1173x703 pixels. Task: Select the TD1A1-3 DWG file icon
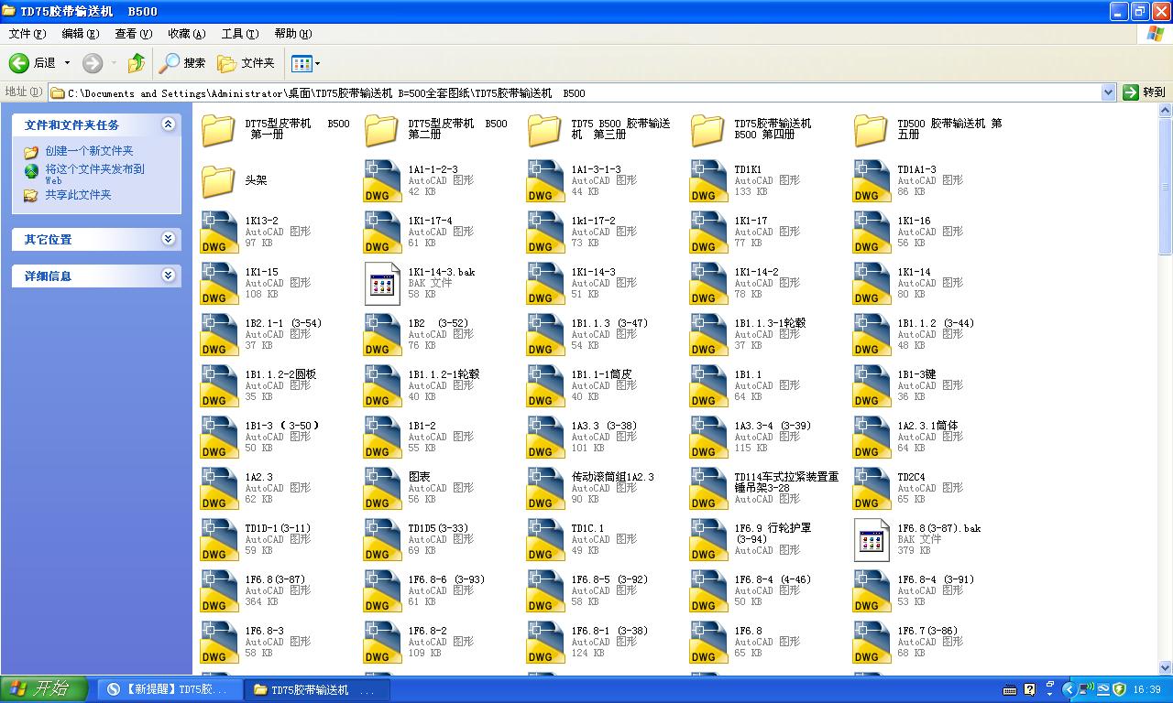872,181
